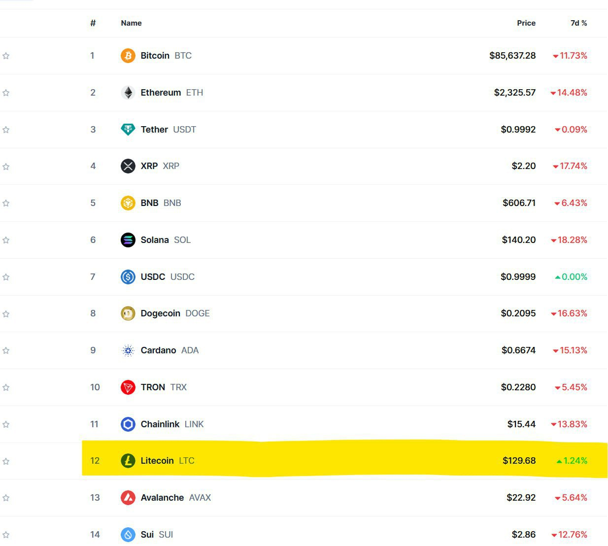Open the Ethereum ETH name link

pyautogui.click(x=161, y=92)
